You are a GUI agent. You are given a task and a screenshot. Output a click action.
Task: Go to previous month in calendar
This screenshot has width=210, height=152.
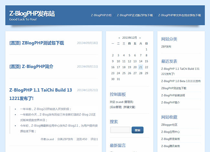point(119,38)
